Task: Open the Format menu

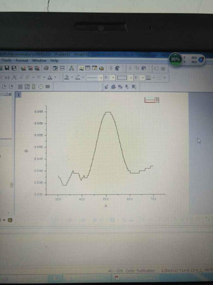Action: click(22, 60)
